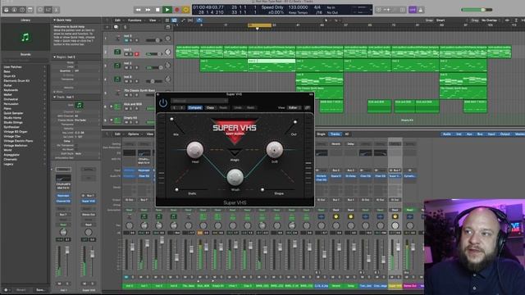Adjust the Static slider in Super VHS
This screenshot has width=525, height=295.
[192, 189]
